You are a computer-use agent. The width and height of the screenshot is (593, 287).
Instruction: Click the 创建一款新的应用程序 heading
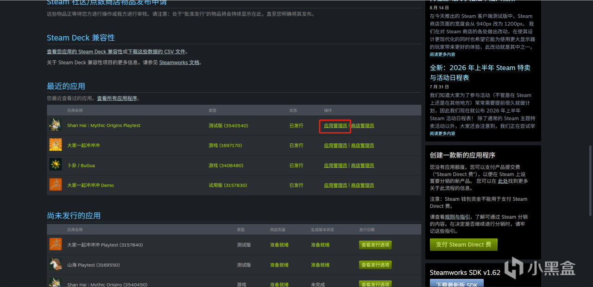pyautogui.click(x=462, y=155)
